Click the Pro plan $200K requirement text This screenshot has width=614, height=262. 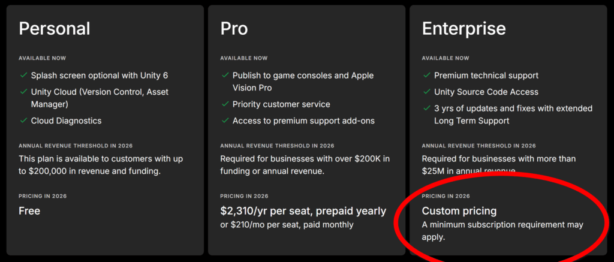(305, 165)
